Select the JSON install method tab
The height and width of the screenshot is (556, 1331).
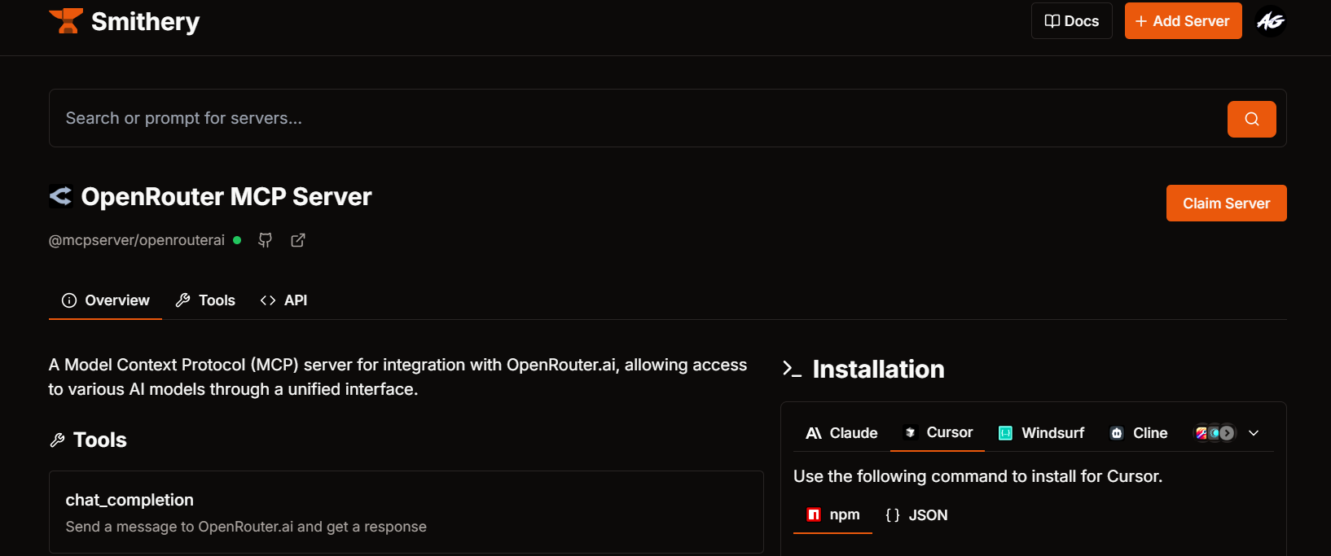tap(916, 515)
